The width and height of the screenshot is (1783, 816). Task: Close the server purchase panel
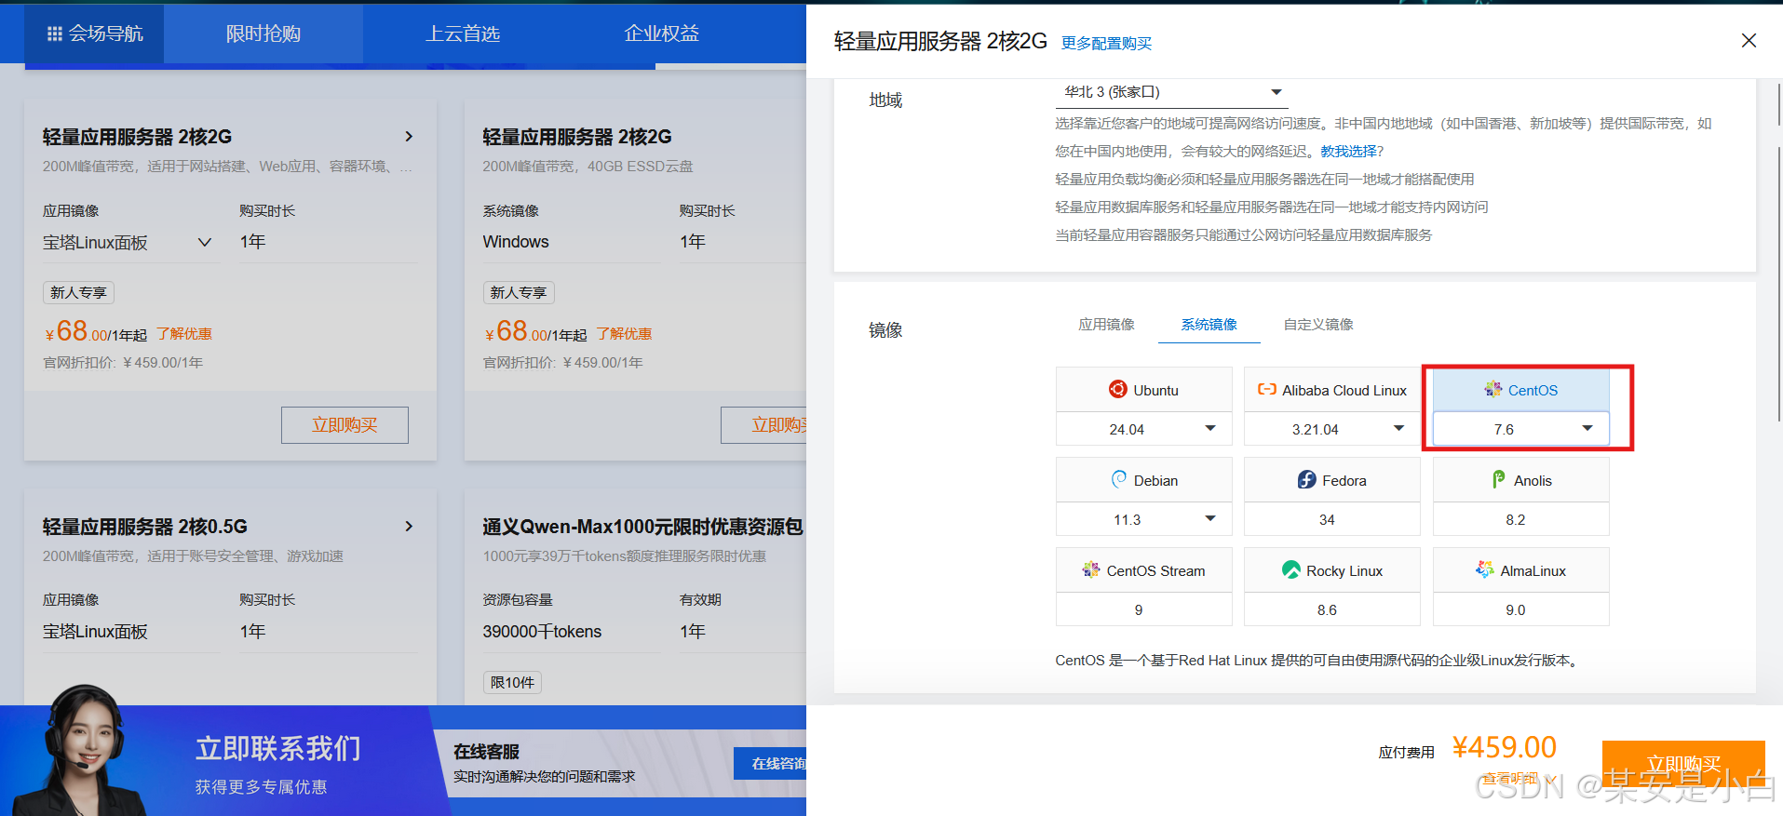point(1749,40)
